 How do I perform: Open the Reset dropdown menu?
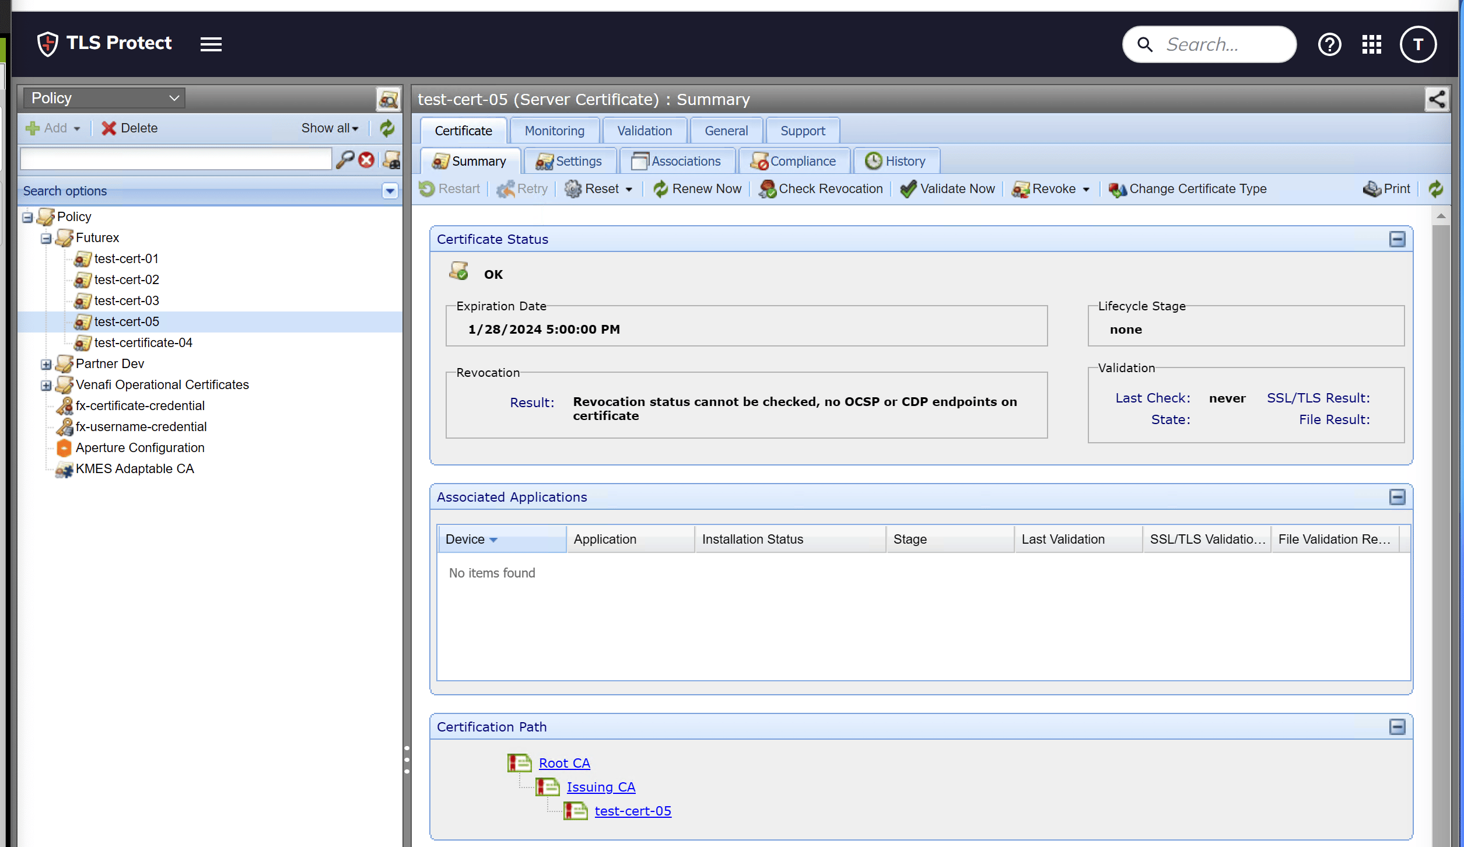tap(598, 188)
